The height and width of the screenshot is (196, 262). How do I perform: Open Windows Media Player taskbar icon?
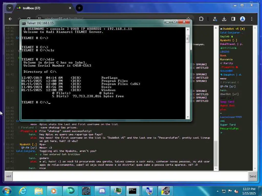click(x=54, y=191)
